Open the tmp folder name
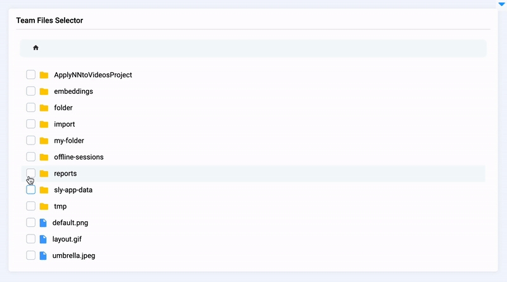 click(x=60, y=207)
